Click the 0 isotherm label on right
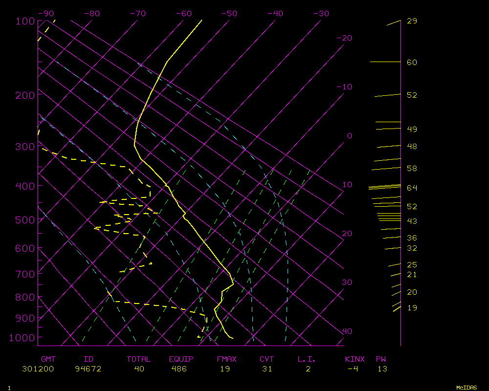Screen dimensions: 489x391 (349, 136)
